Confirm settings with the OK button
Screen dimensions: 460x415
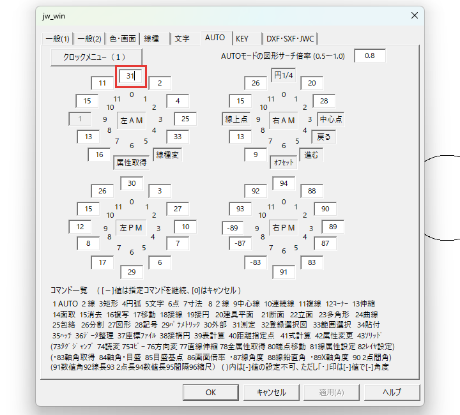coord(211,393)
